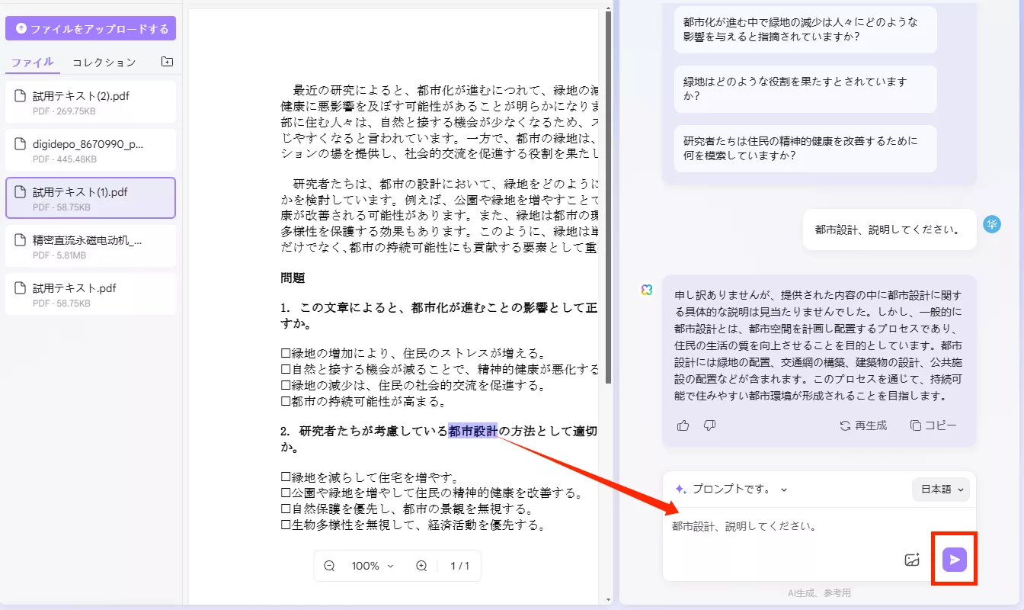Viewport: 1024px width, 610px height.
Task: Send the message with purple arrow button
Action: click(955, 560)
